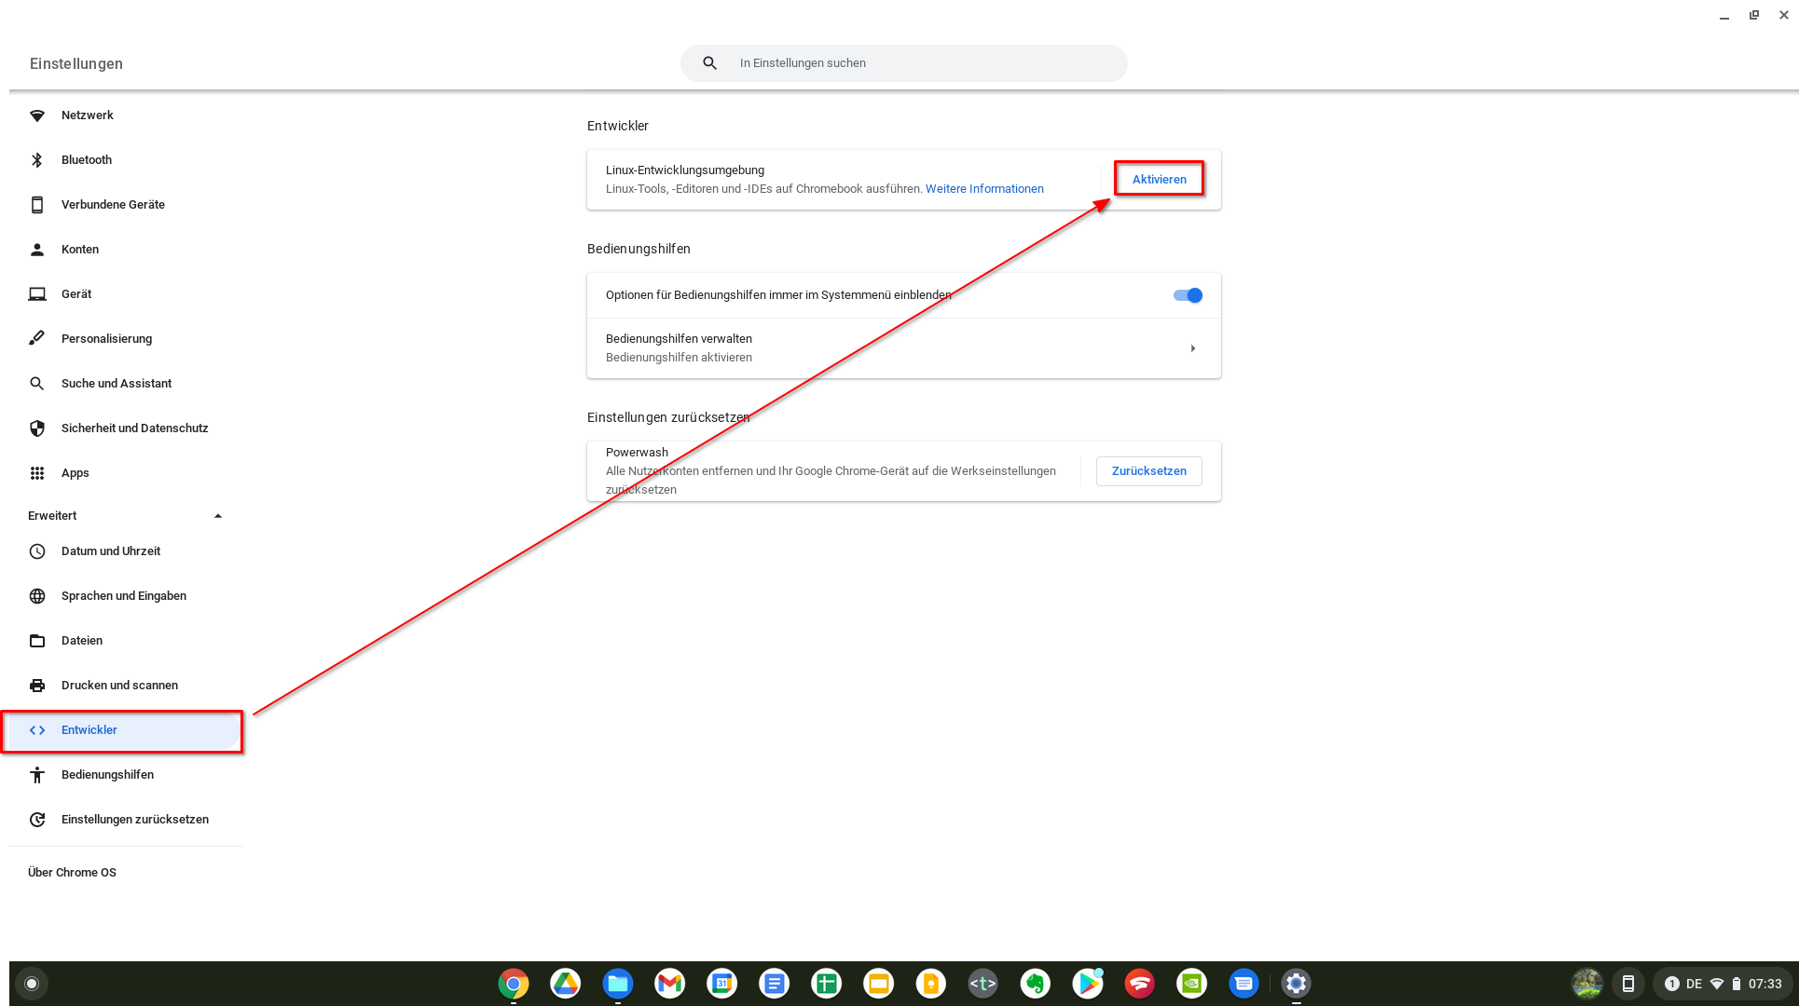This screenshot has height=1006, width=1799.
Task: Click Aktivieren for the Linux development environment
Action: pyautogui.click(x=1159, y=179)
